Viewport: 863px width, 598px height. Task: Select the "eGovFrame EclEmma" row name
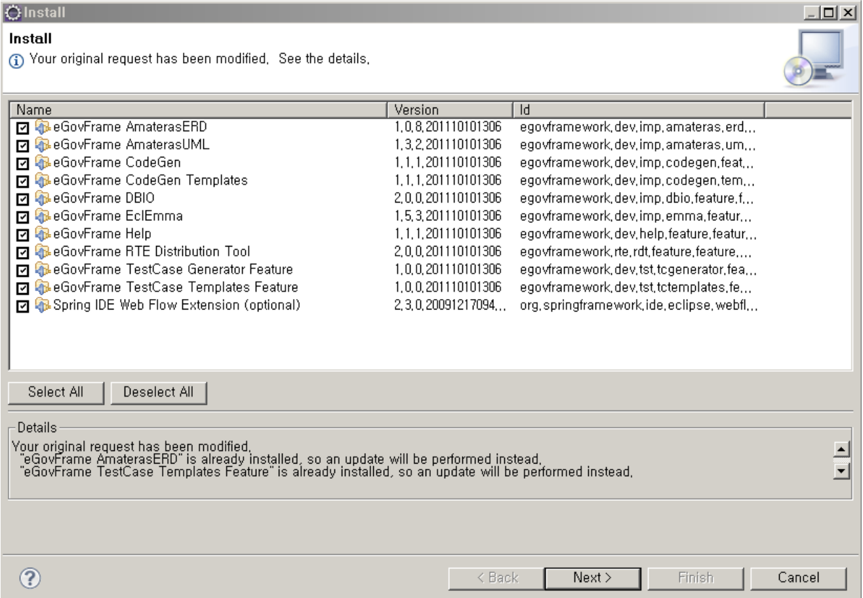point(117,216)
